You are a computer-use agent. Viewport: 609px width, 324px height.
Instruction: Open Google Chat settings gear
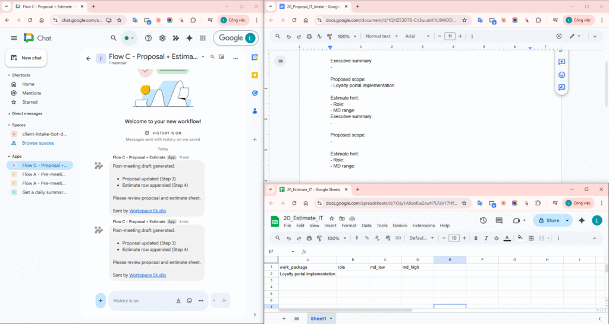pos(162,38)
